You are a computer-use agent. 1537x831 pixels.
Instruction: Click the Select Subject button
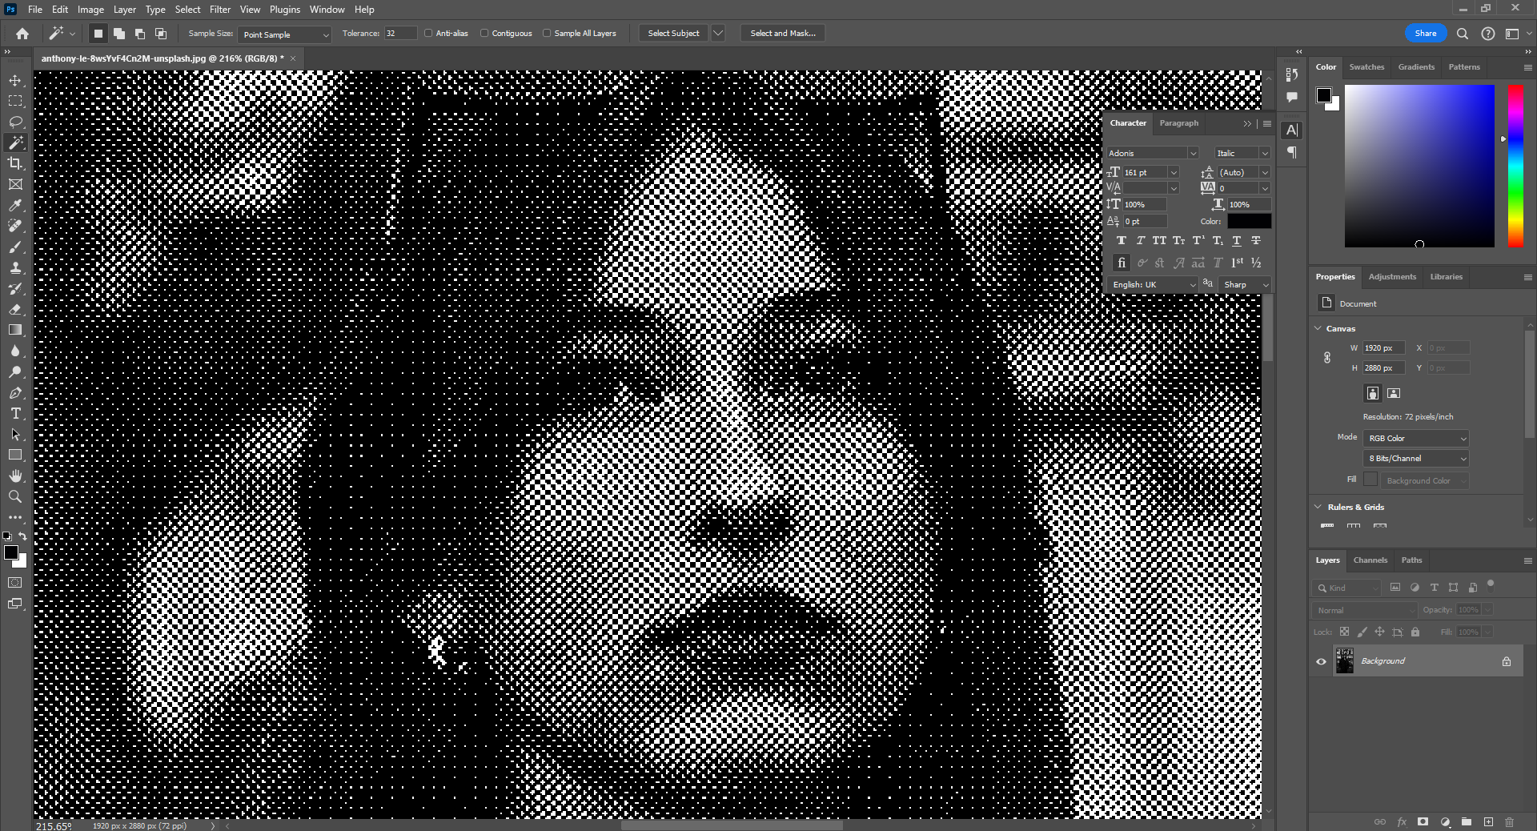click(673, 34)
